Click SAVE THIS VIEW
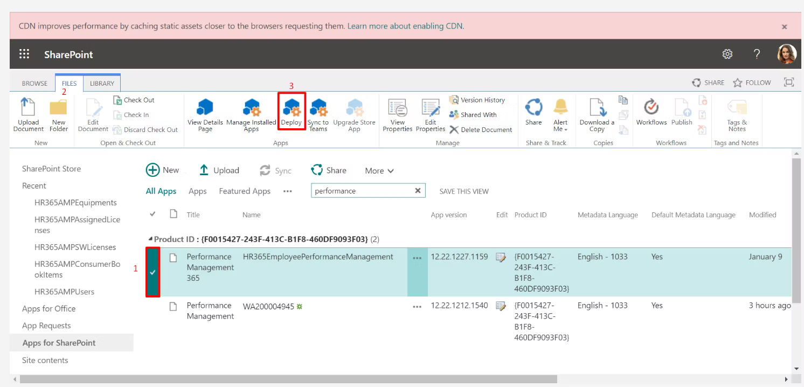 (464, 191)
